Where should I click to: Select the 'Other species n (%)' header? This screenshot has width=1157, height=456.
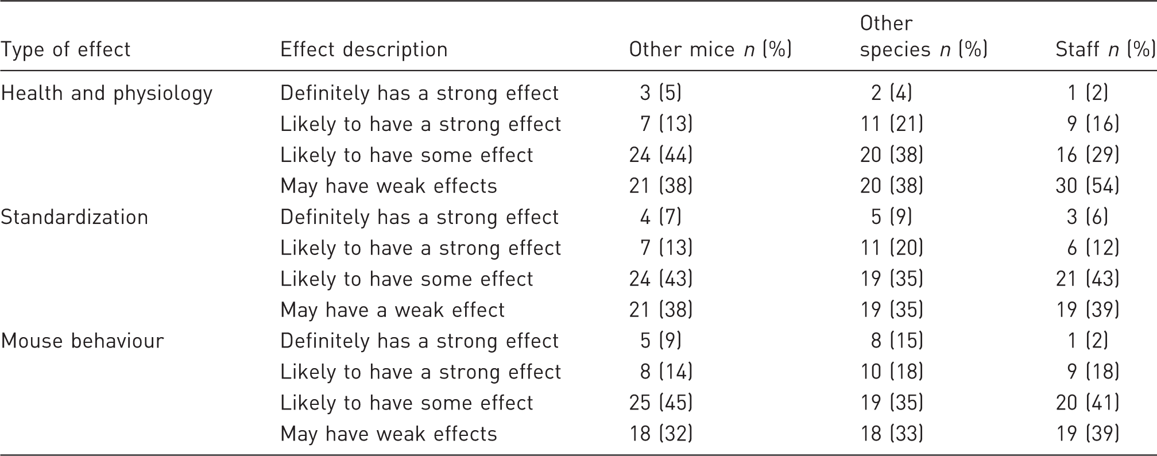click(923, 36)
